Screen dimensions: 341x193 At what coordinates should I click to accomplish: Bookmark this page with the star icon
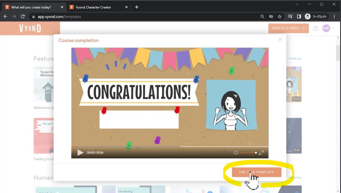pos(280,17)
